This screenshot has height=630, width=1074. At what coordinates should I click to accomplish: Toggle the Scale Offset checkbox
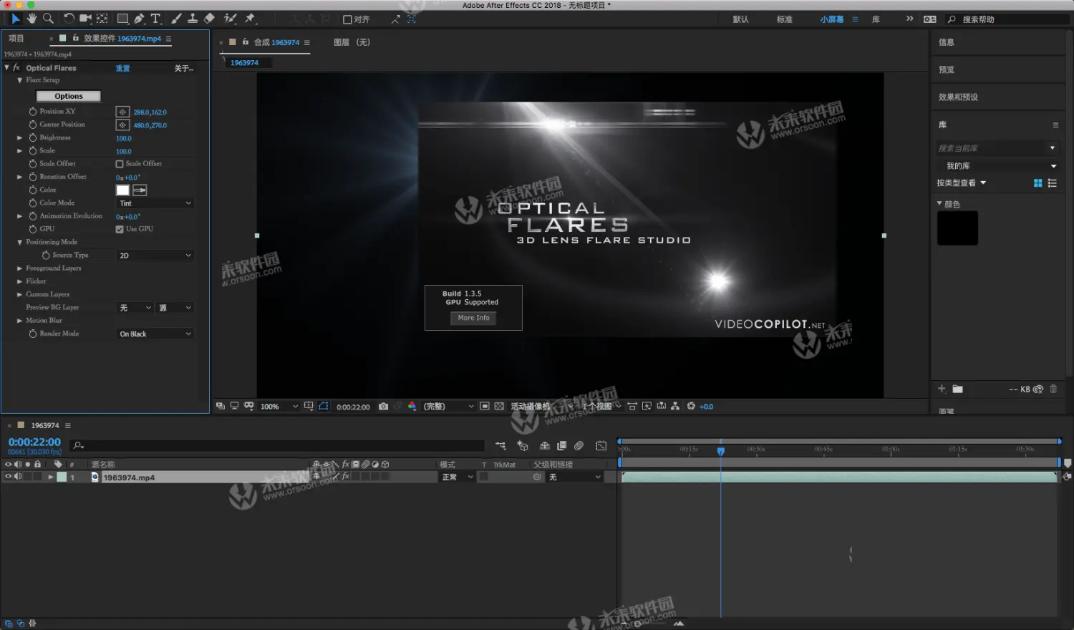[x=120, y=164]
